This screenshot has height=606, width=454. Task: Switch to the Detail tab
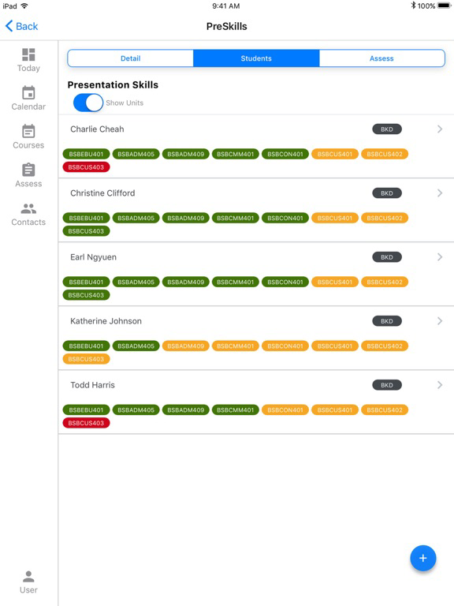(x=131, y=58)
